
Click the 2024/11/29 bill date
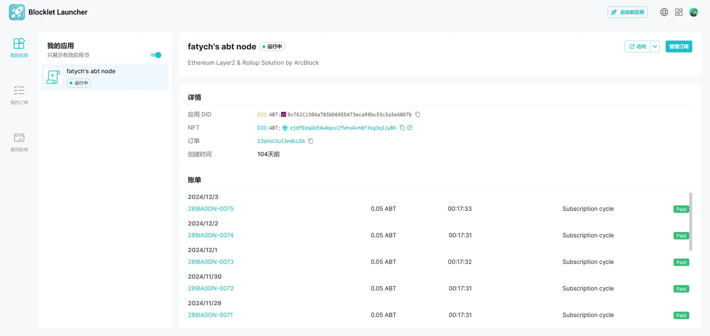[x=205, y=303]
